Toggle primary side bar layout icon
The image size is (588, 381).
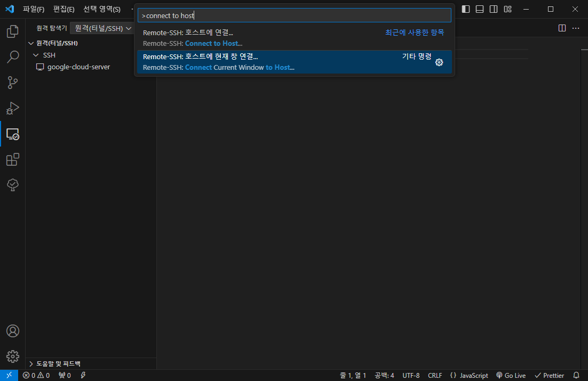(466, 9)
